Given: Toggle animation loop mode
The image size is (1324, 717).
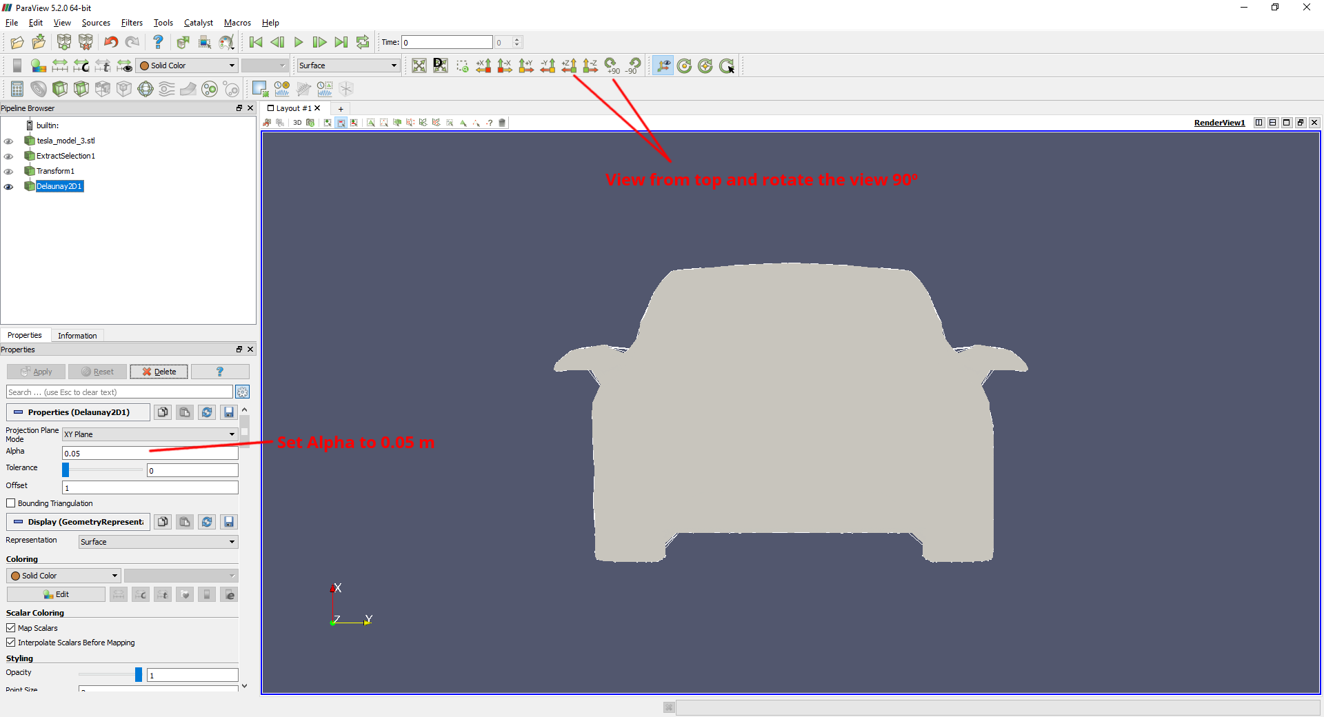Looking at the screenshot, I should (x=363, y=43).
